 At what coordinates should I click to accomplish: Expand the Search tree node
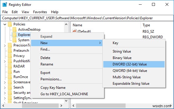[5, 88]
